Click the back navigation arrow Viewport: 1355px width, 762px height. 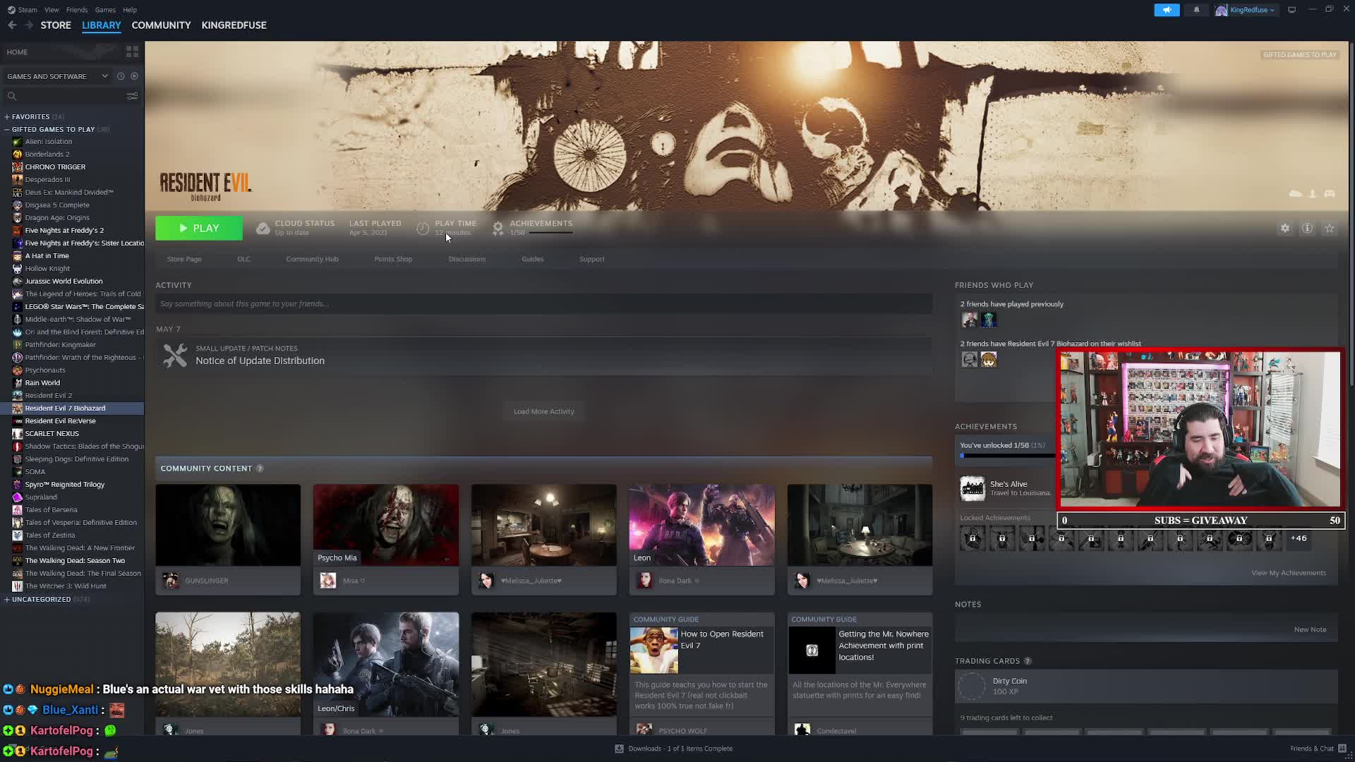[12, 25]
